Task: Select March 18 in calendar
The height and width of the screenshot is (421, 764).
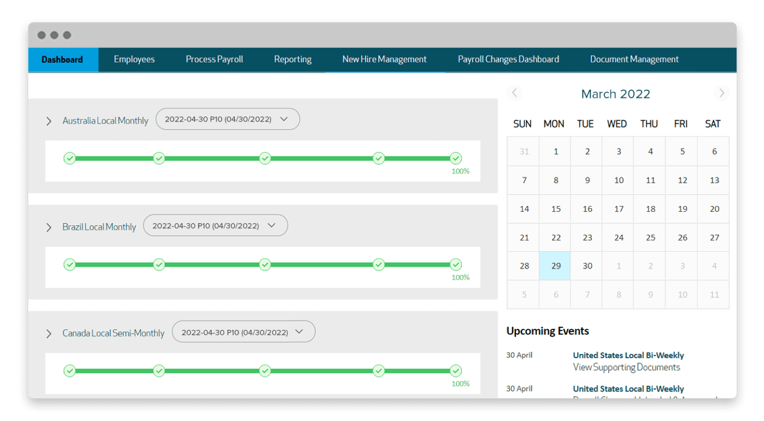Action: coord(650,209)
